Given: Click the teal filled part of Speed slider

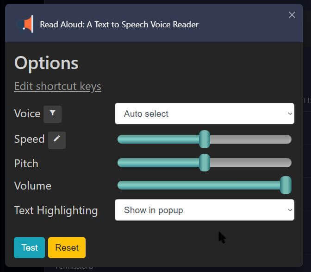Looking at the screenshot, I should pos(158,139).
